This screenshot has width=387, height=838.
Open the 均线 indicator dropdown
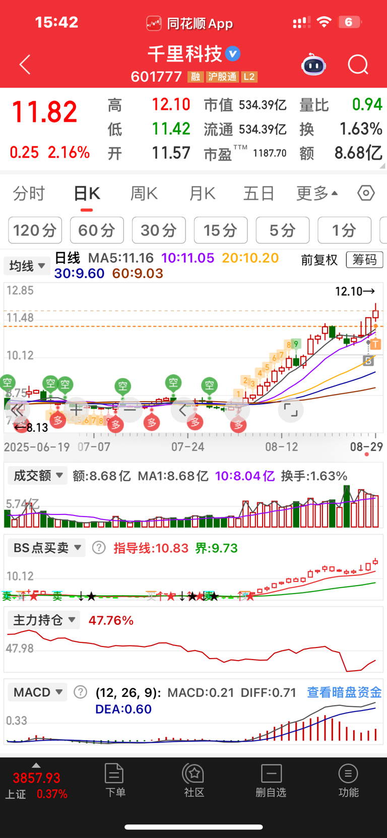[27, 266]
